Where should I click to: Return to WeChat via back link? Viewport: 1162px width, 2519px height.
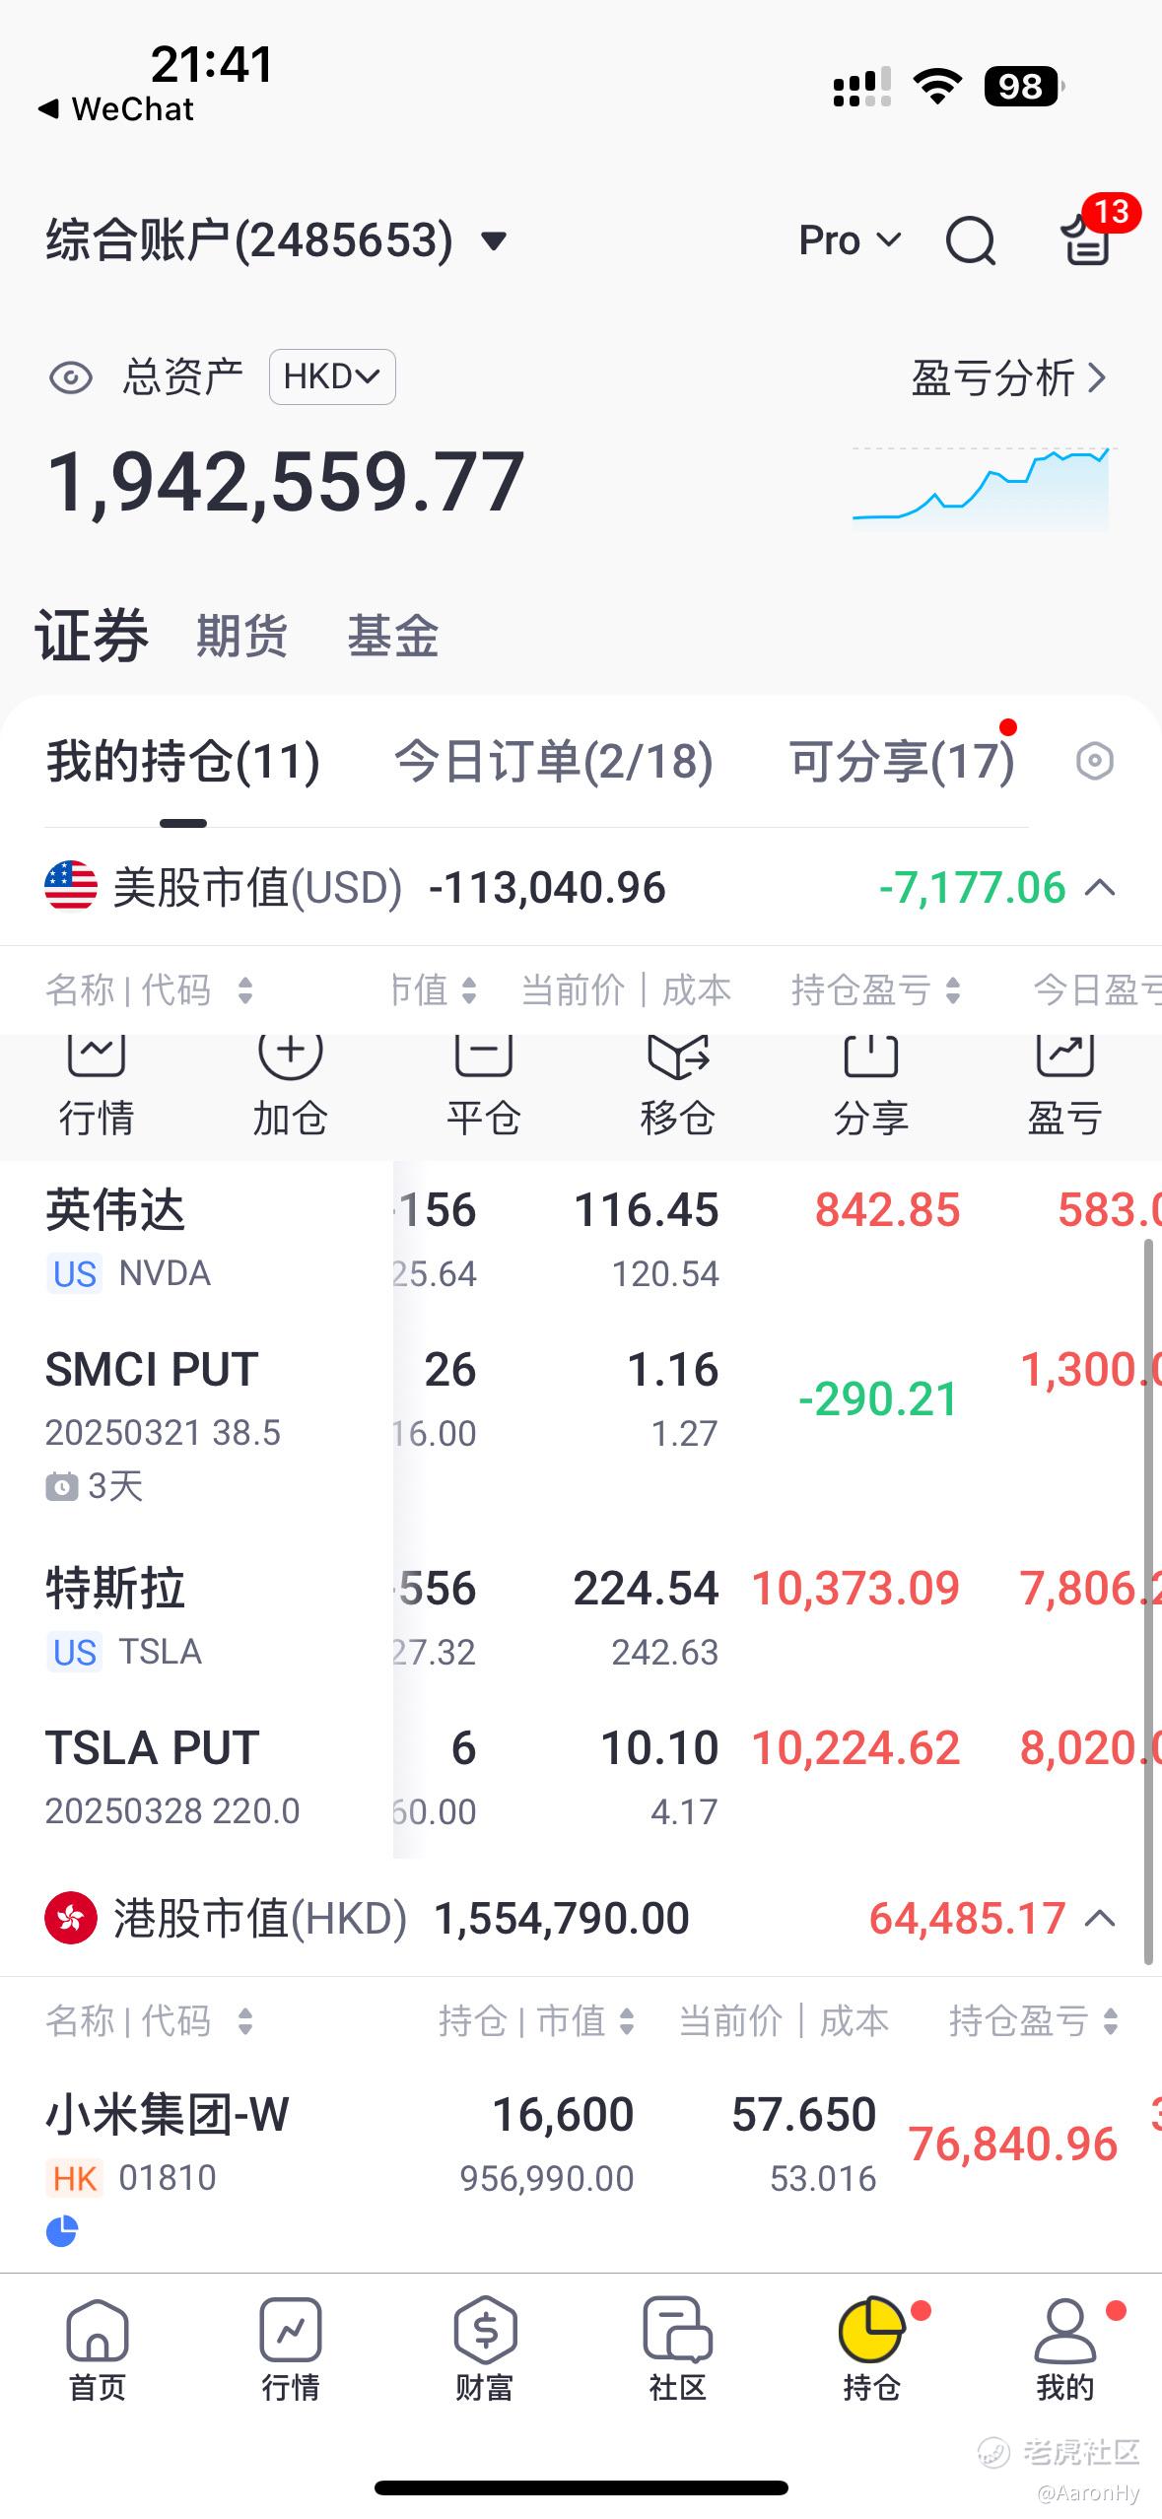(116, 108)
